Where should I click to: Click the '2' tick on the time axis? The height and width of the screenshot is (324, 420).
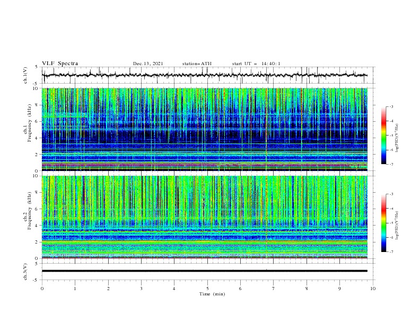click(x=108, y=289)
